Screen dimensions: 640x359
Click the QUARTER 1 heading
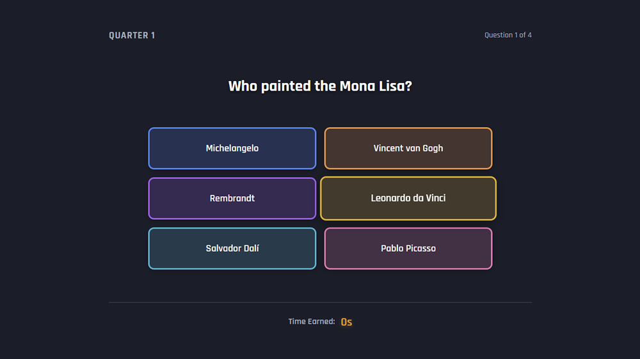coord(132,36)
